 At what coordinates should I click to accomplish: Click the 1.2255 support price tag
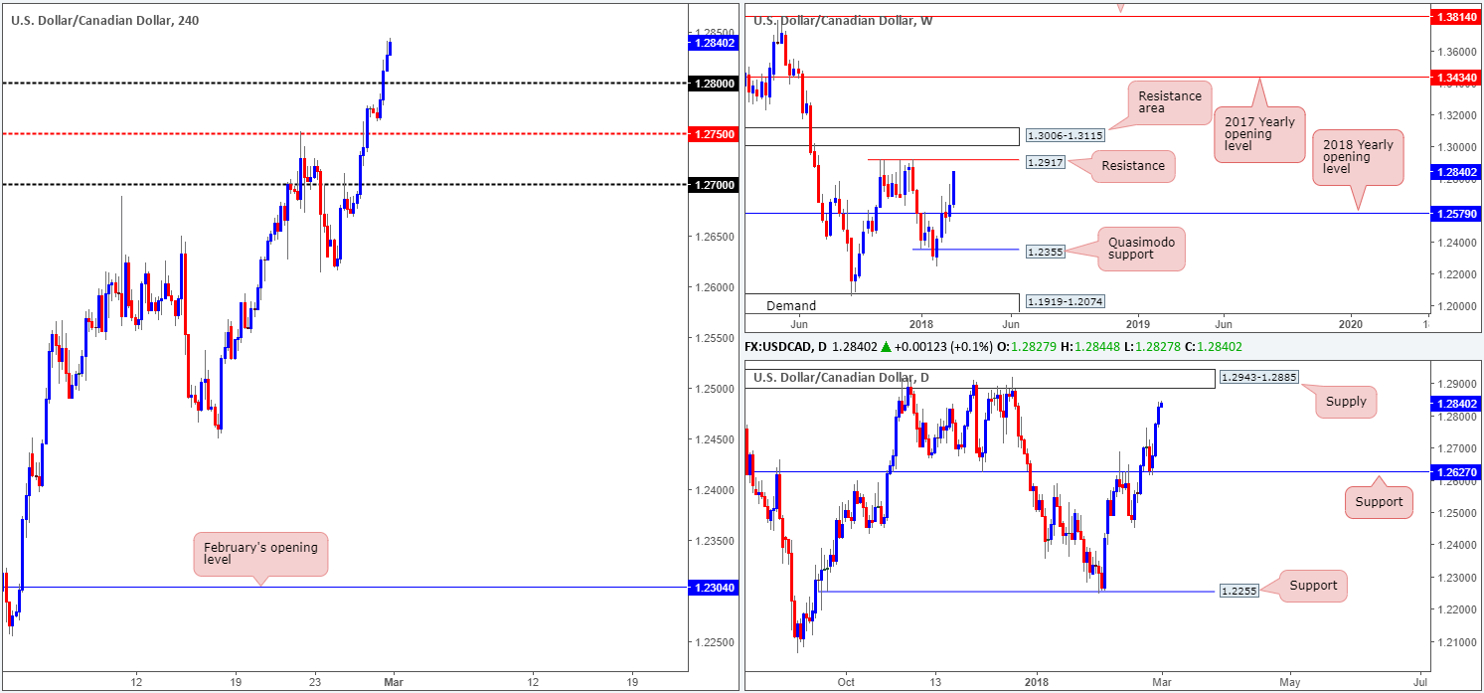1240,592
